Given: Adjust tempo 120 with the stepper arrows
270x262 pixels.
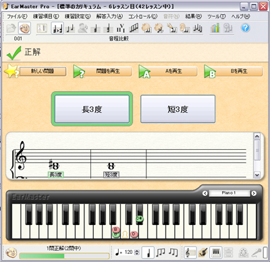Looking at the screenshot, I should tap(137, 253).
